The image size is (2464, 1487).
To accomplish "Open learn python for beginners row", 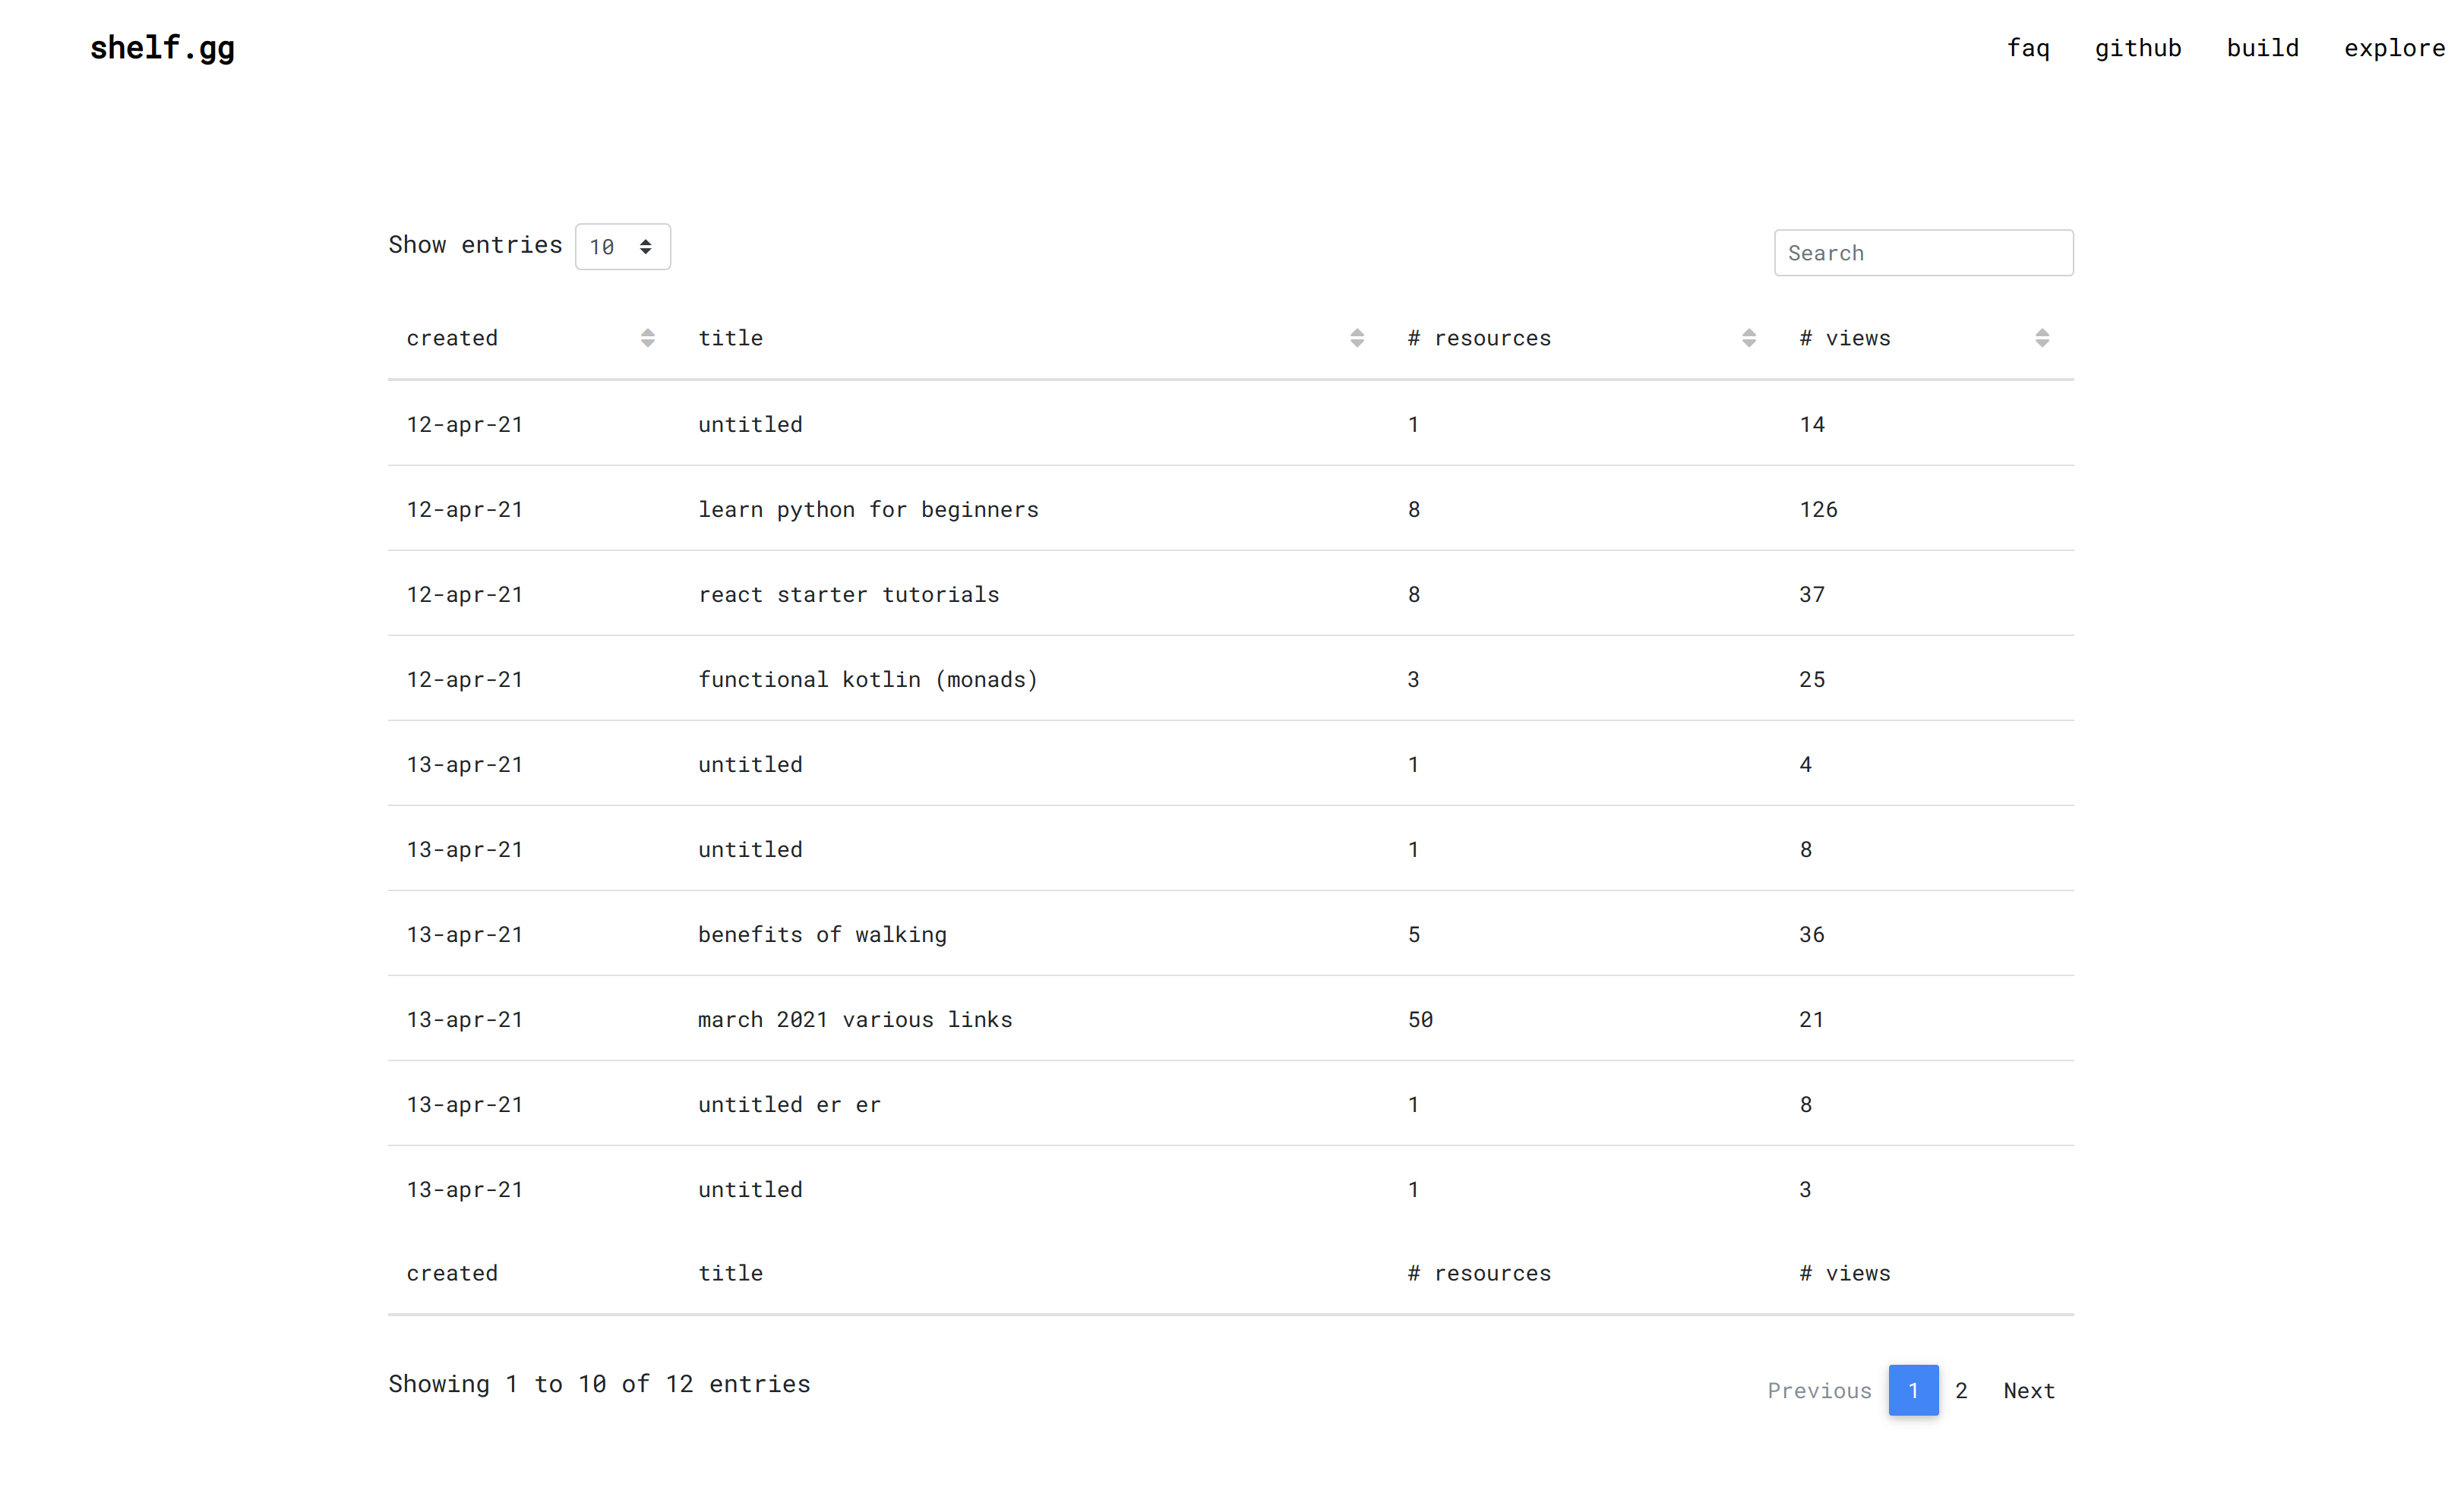I will point(867,509).
